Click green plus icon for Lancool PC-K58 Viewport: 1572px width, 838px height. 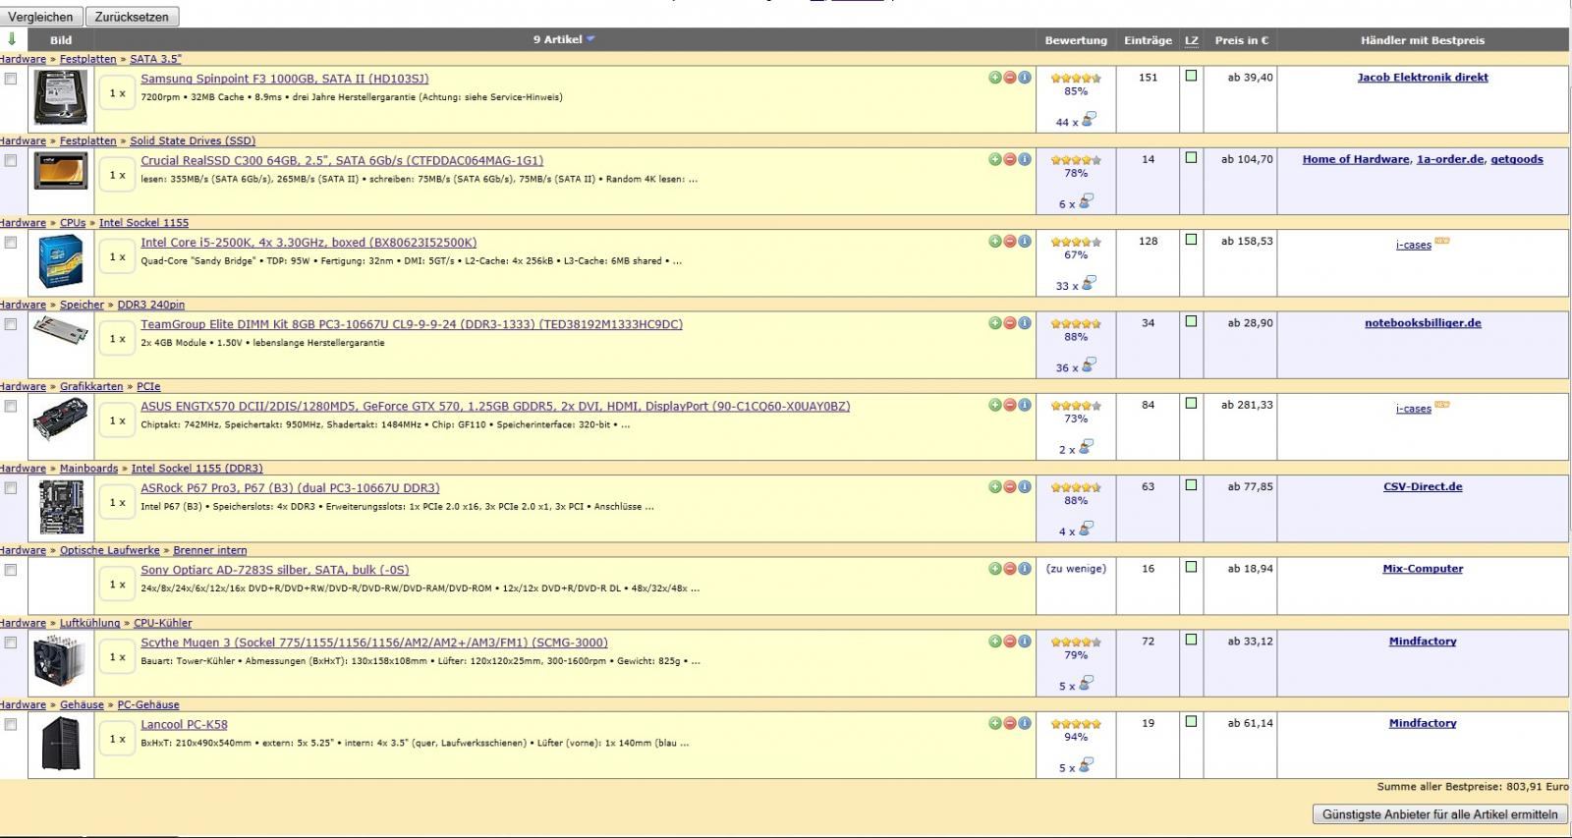coord(994,723)
